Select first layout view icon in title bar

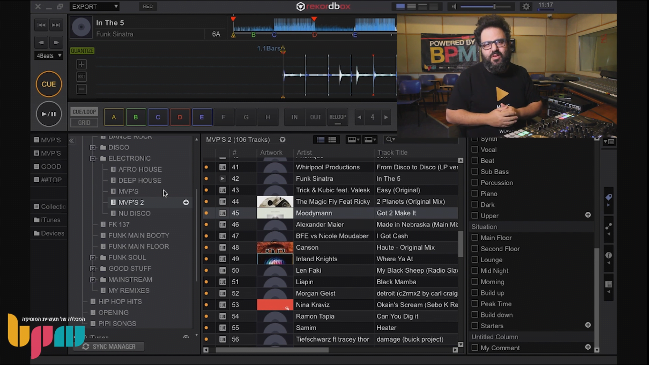tap(401, 6)
